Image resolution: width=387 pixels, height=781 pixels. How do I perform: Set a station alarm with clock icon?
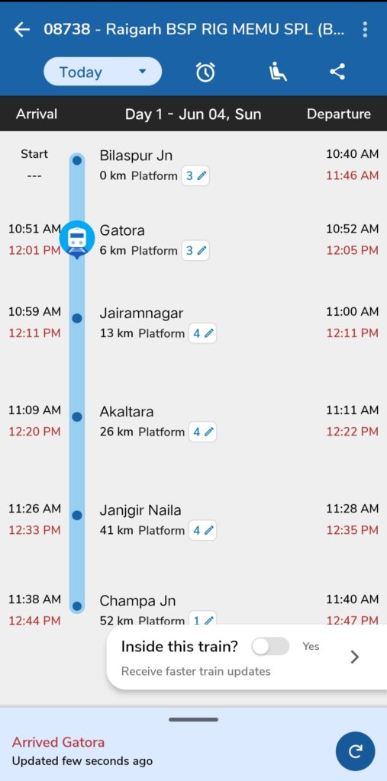[205, 72]
